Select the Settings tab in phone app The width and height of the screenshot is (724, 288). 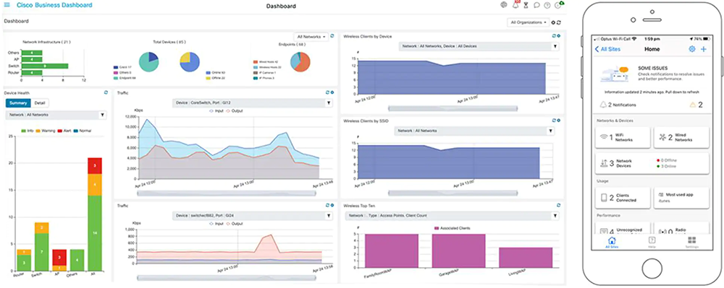tap(691, 243)
